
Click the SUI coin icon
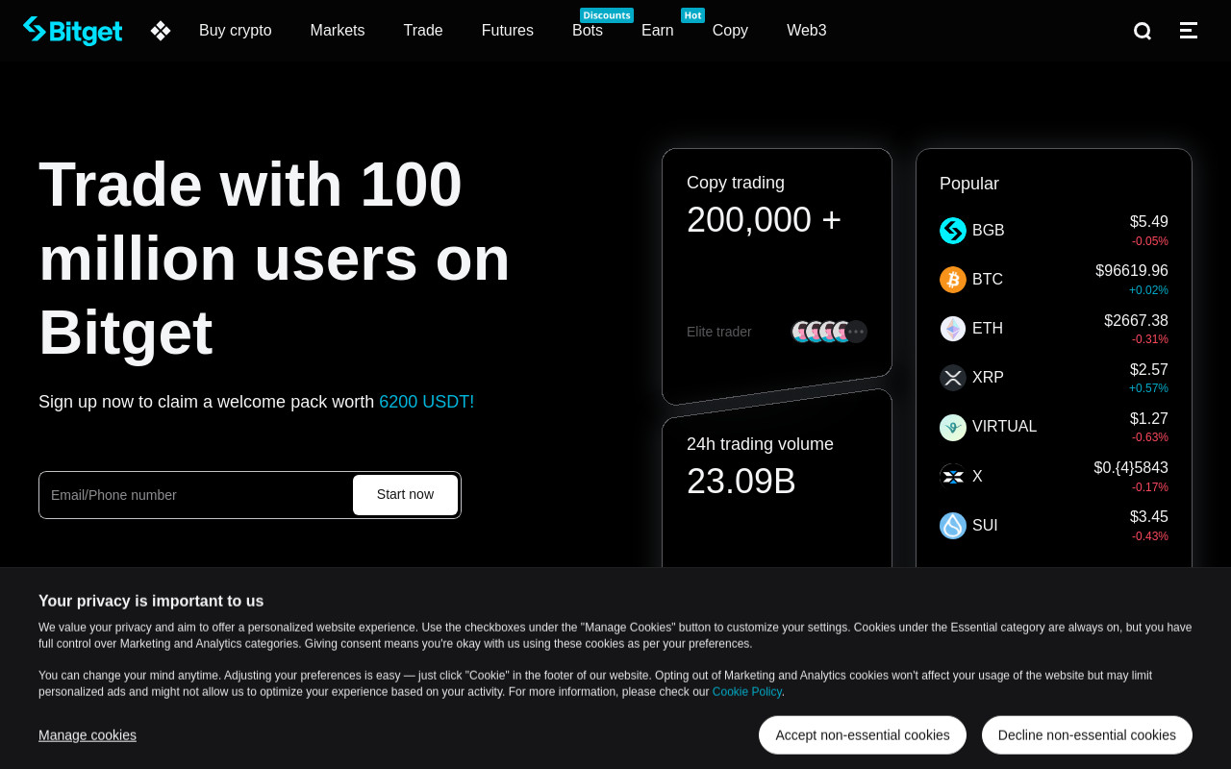click(x=953, y=526)
